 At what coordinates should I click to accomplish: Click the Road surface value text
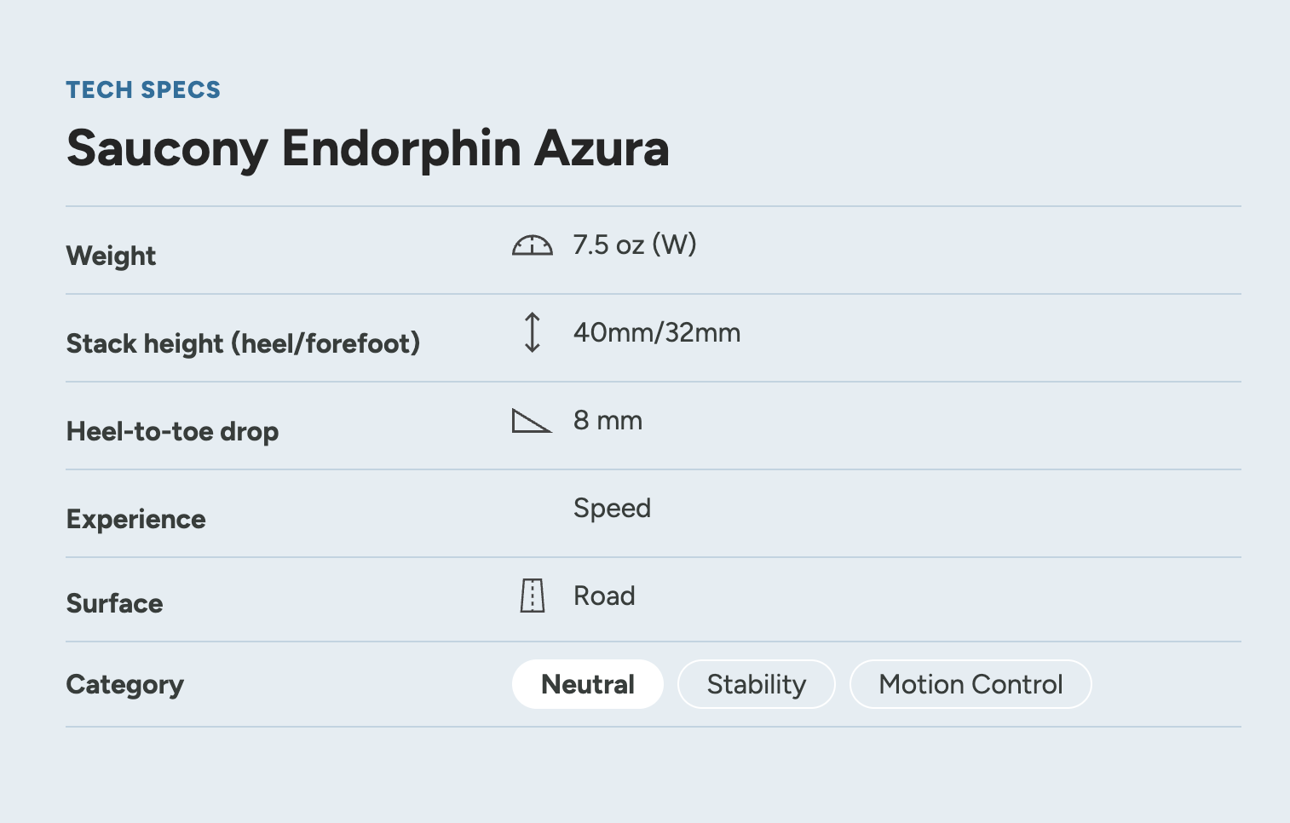click(604, 596)
